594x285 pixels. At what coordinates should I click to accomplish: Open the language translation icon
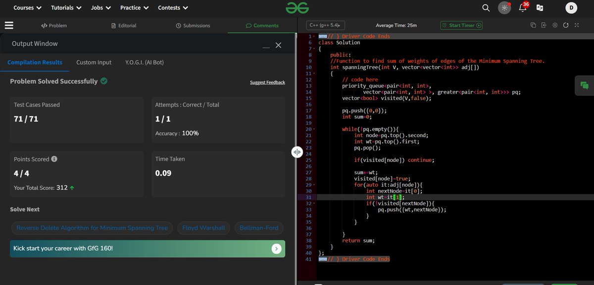point(540,8)
